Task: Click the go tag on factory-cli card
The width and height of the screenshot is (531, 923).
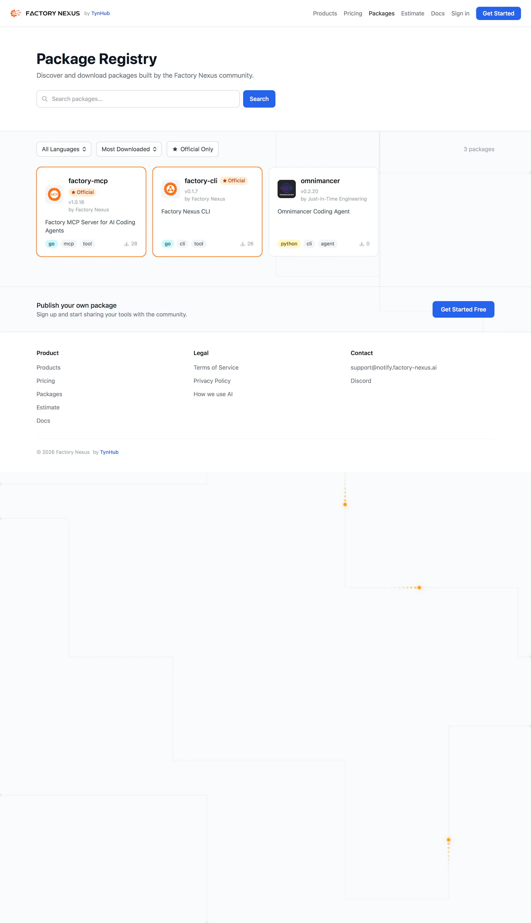Action: pos(167,244)
